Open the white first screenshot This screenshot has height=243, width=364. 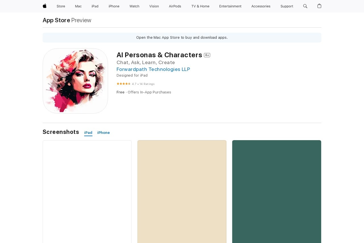[x=87, y=191]
